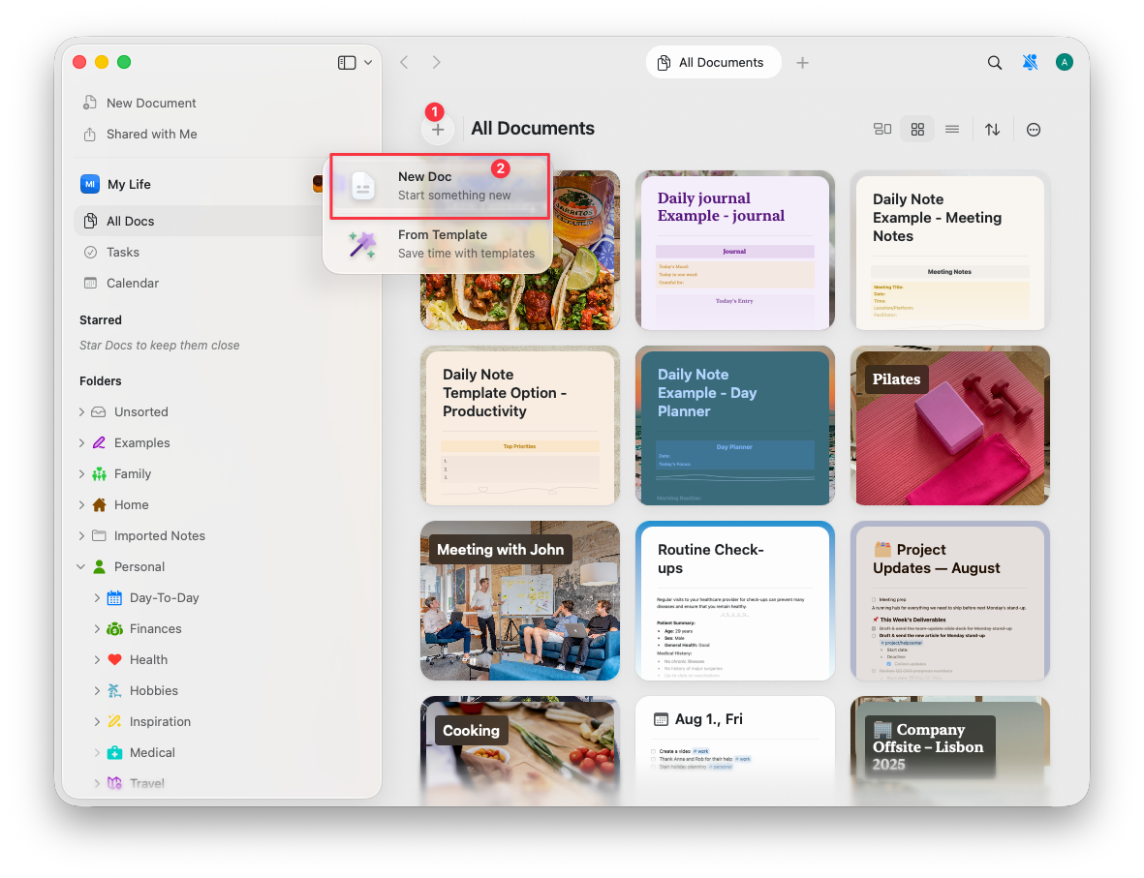Click the plus to open a new tab
Viewport: 1144px width, 878px height.
pos(802,62)
